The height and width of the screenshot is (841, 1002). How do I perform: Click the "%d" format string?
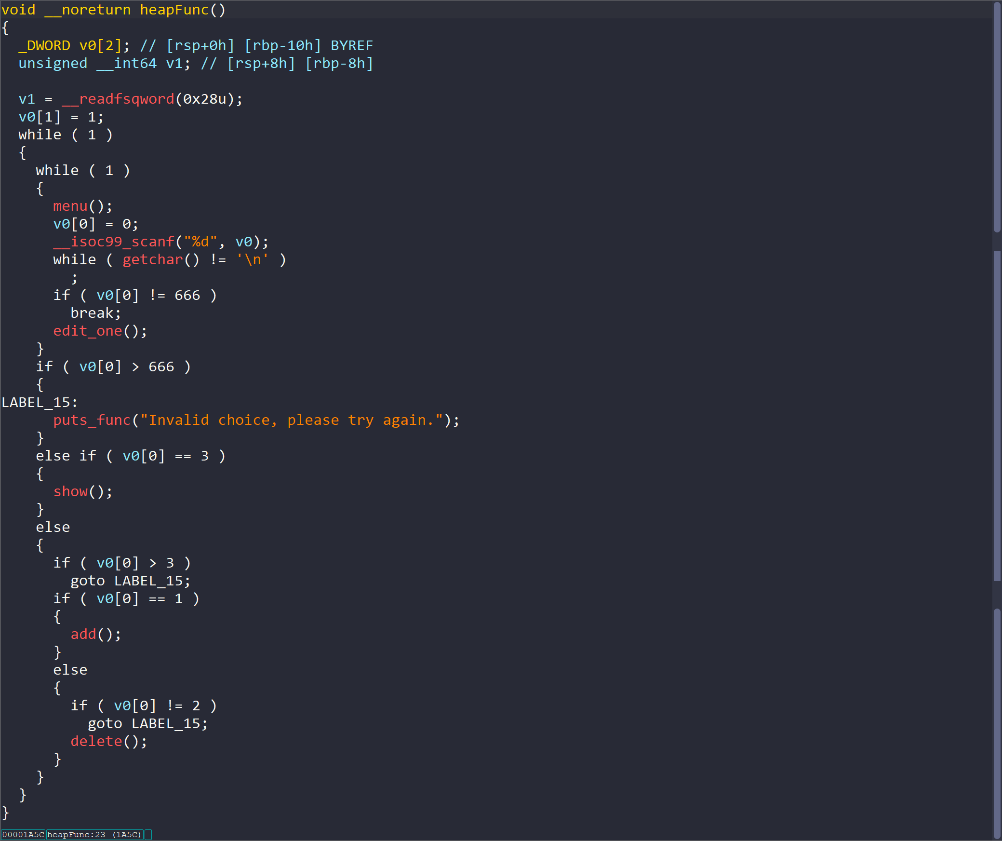[x=200, y=242]
